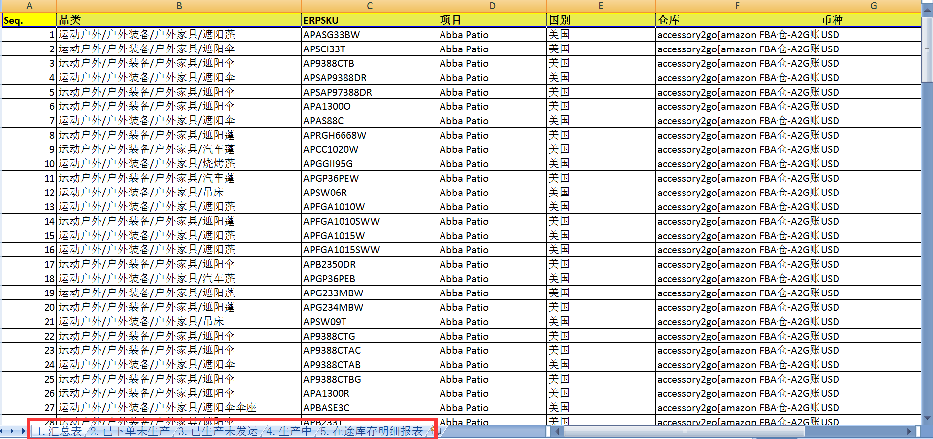Select cell with SKU AP9388CTG

(x=370, y=336)
